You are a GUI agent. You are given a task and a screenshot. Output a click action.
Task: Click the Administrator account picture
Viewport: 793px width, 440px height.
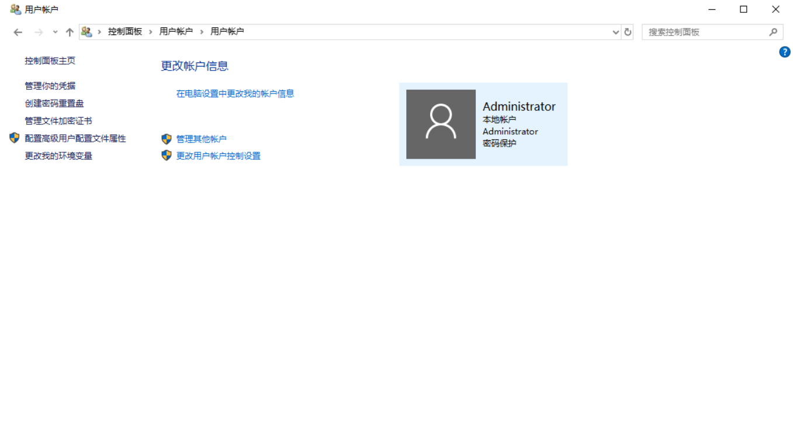click(x=441, y=124)
